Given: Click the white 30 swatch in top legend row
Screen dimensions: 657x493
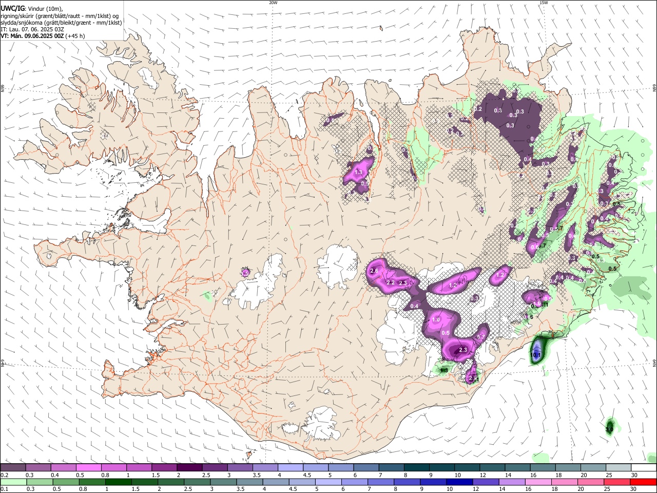Looking at the screenshot, I should [643, 467].
